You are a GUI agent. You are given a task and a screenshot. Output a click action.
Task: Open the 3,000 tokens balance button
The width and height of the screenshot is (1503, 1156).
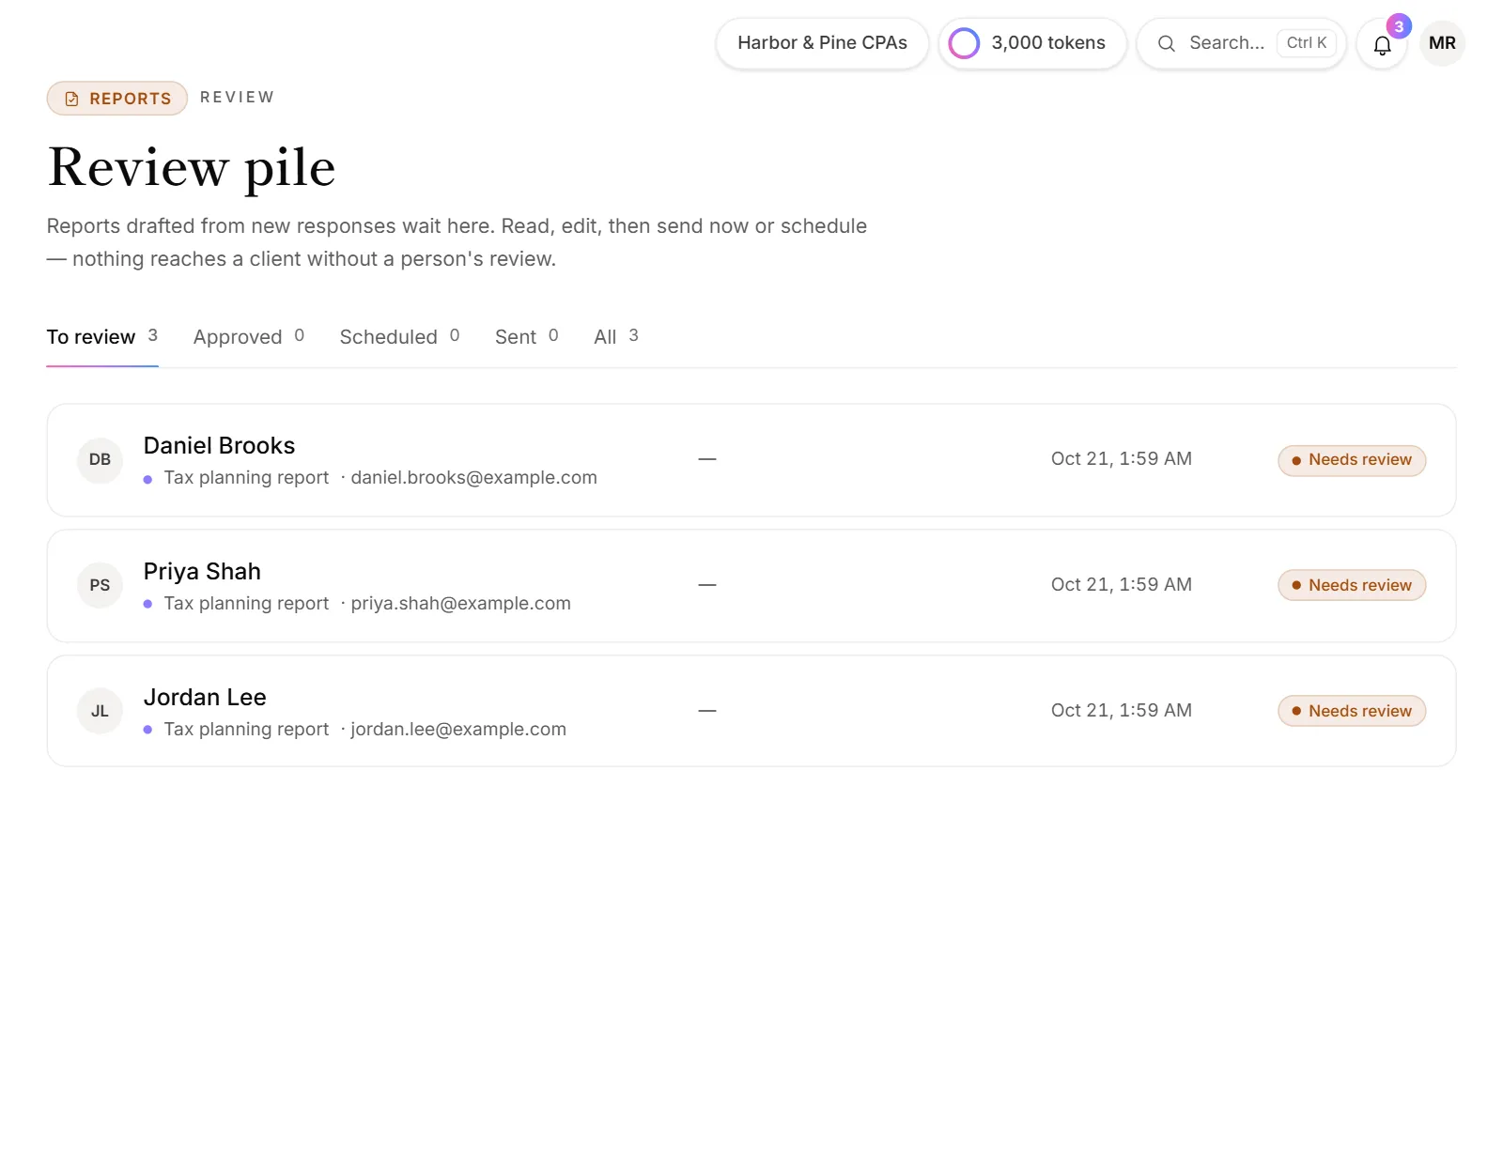1032,43
